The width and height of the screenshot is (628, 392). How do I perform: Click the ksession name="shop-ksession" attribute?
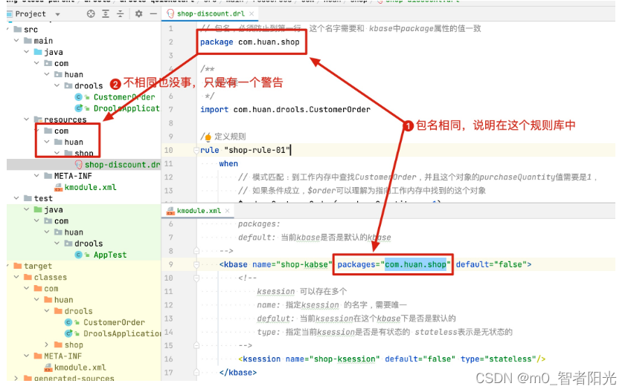pyautogui.click(x=333, y=359)
